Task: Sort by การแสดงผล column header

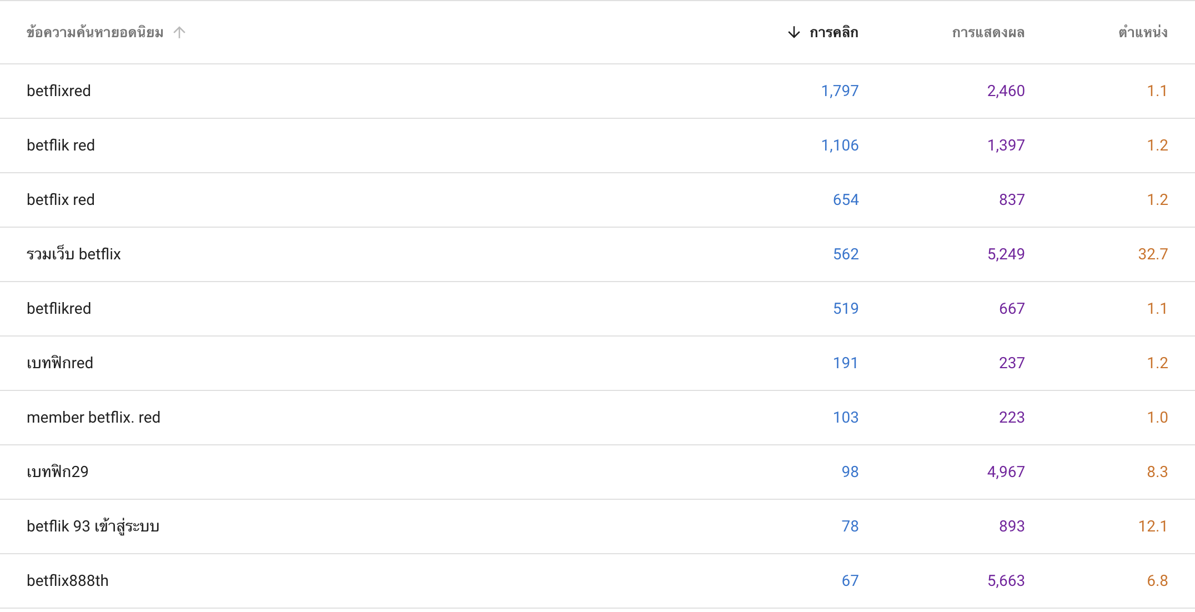Action: [x=988, y=33]
